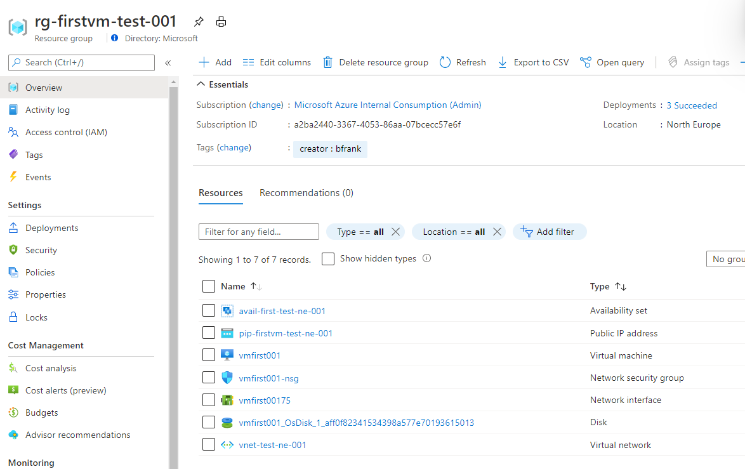This screenshot has width=745, height=469.
Task: Check the vmfirst001 row checkbox
Action: click(x=209, y=355)
